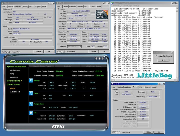The image size is (180, 136).
Task: Click the Temperature thermometer icon
Action: [31, 104]
